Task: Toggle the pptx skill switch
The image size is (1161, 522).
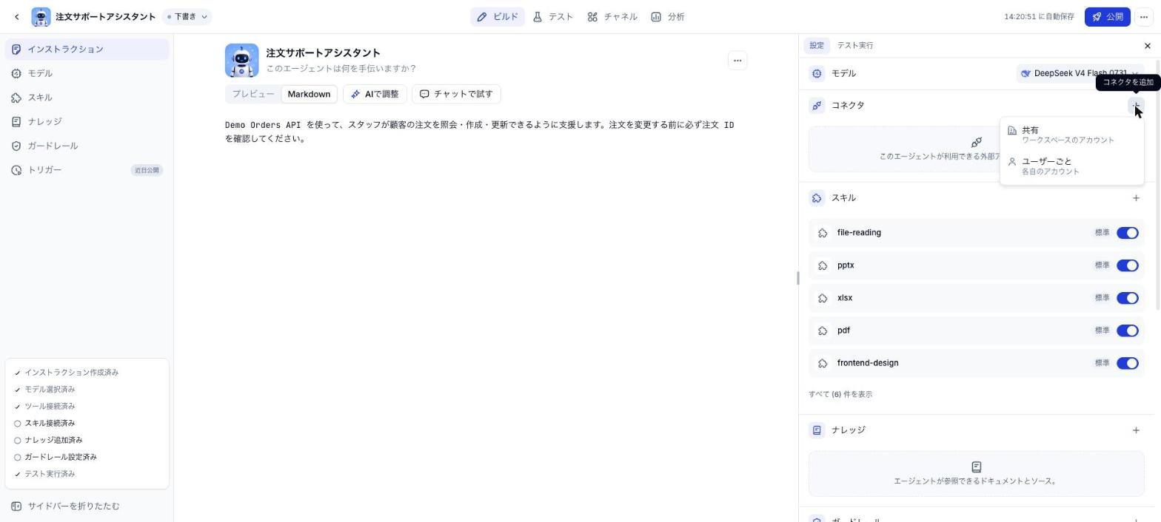Action: (1127, 265)
